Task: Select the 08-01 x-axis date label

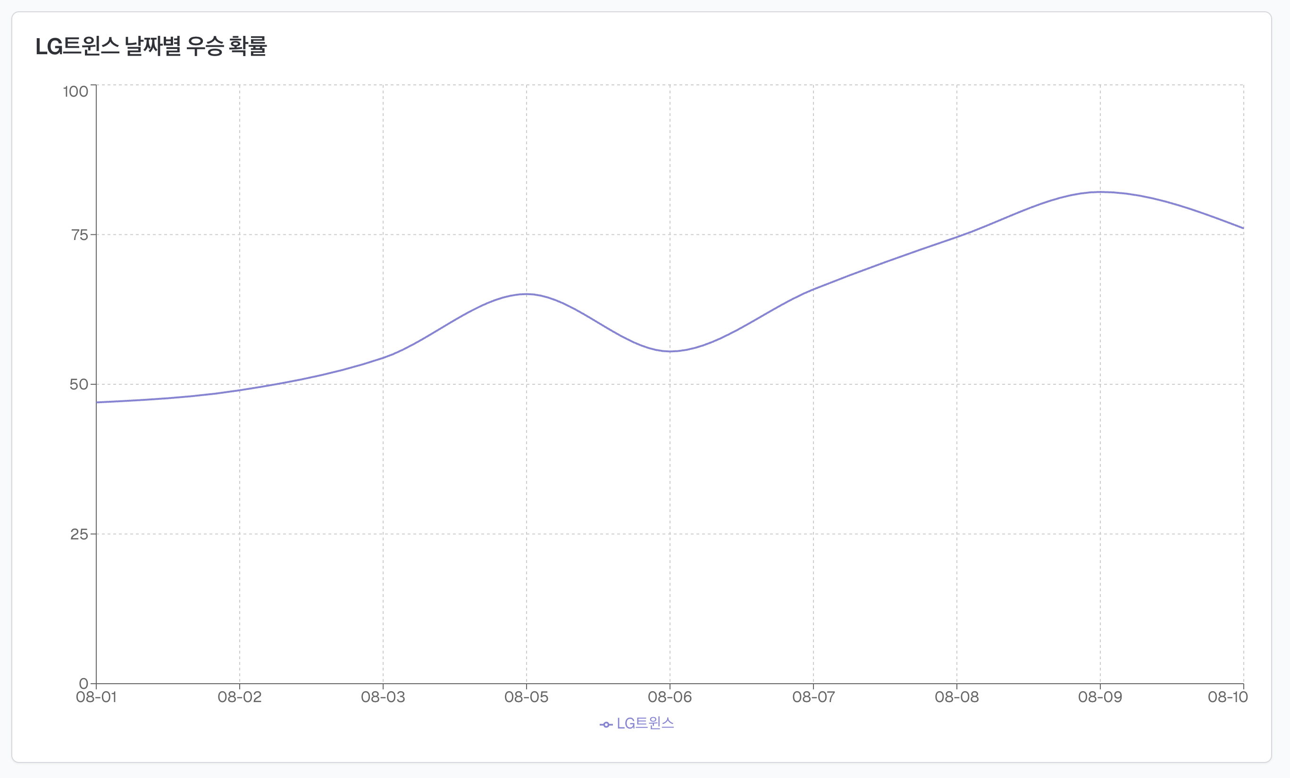Action: (96, 697)
